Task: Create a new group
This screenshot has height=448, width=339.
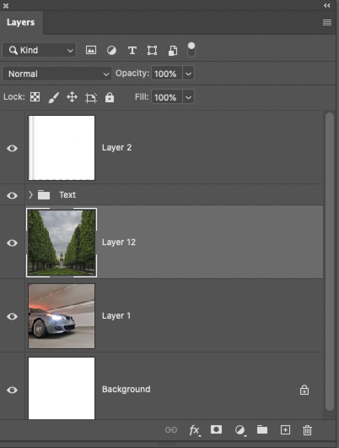Action: 262,430
